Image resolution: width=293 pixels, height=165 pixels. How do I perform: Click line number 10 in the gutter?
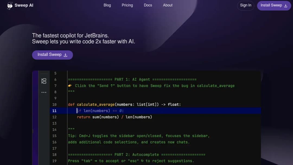[x=54, y=105]
